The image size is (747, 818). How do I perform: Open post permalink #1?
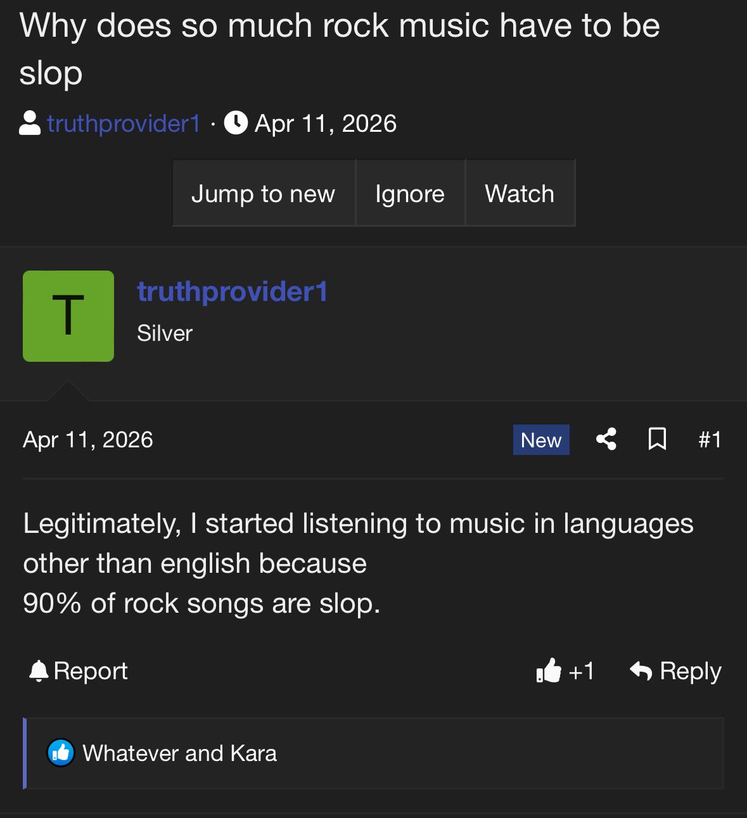coord(710,440)
